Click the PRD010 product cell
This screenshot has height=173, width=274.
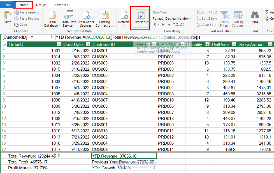(171, 100)
